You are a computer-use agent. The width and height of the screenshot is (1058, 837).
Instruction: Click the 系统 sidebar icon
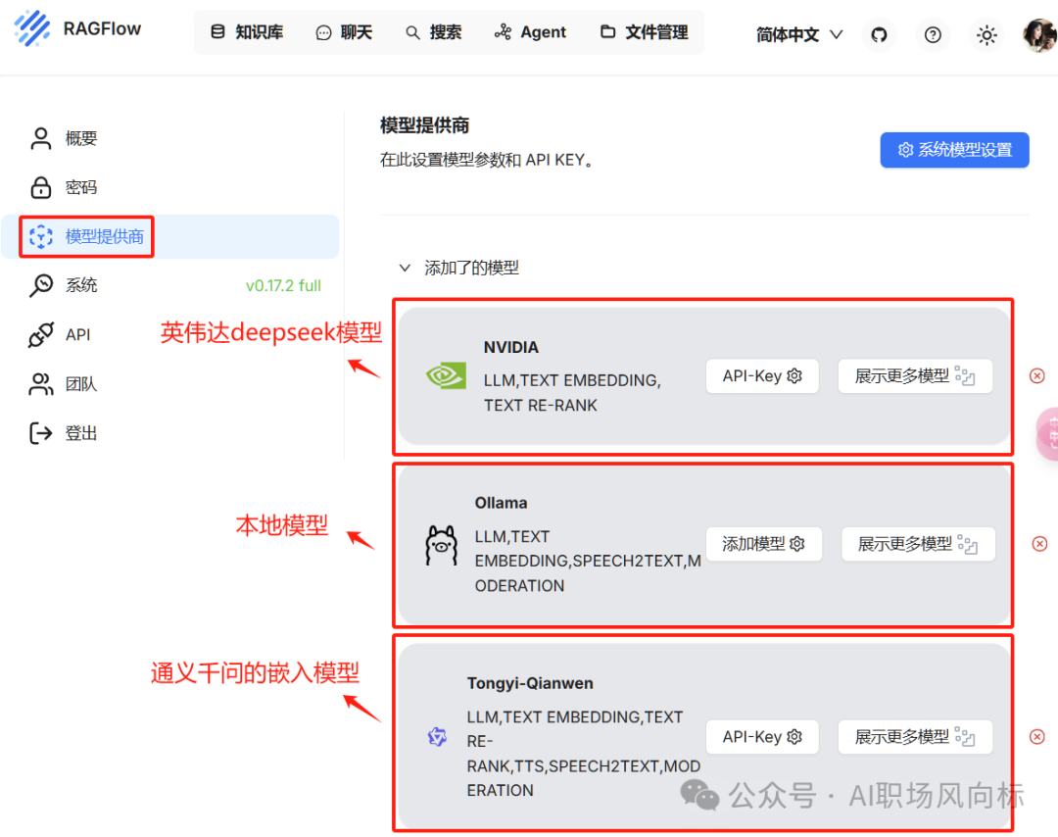(x=41, y=285)
